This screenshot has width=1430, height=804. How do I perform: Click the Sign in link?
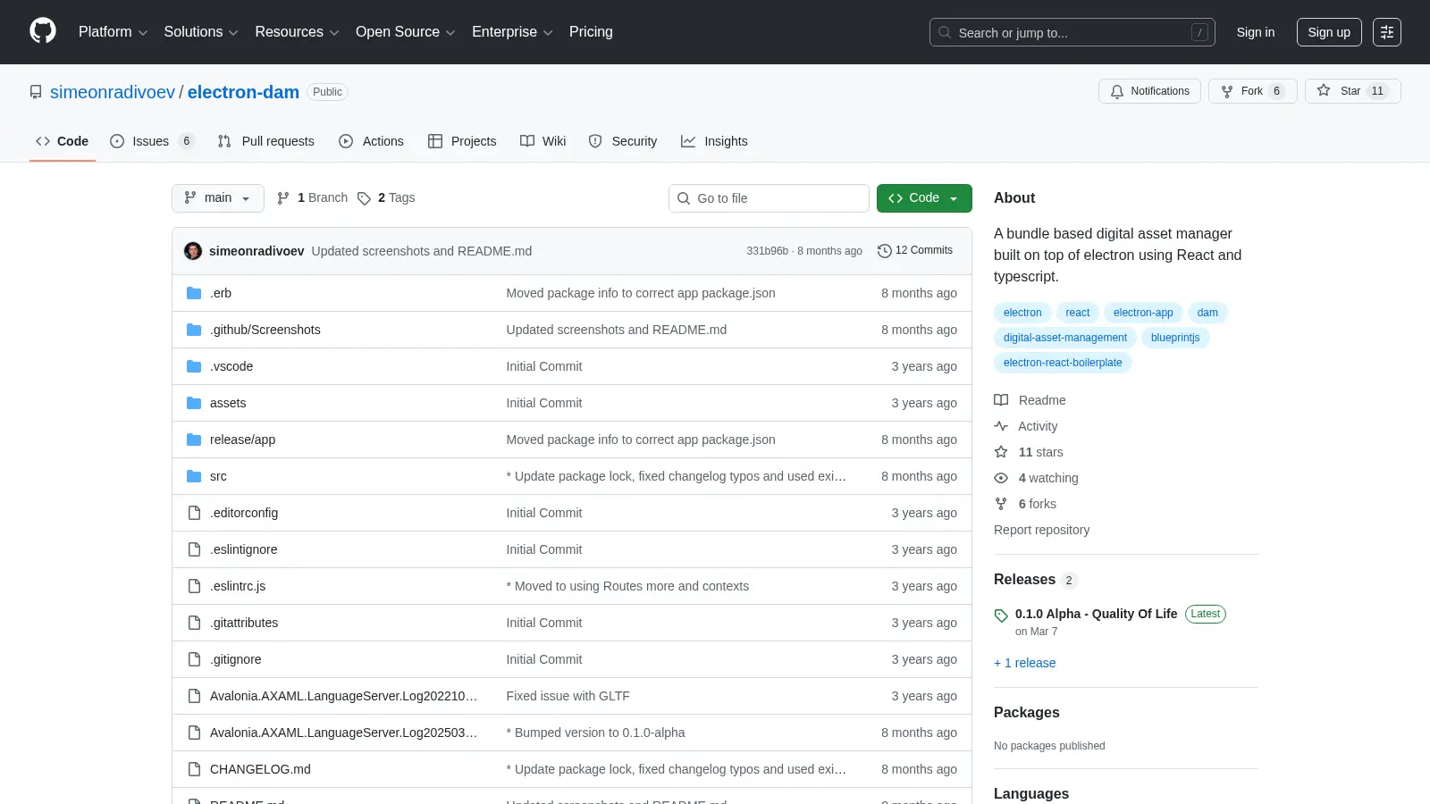(1256, 32)
